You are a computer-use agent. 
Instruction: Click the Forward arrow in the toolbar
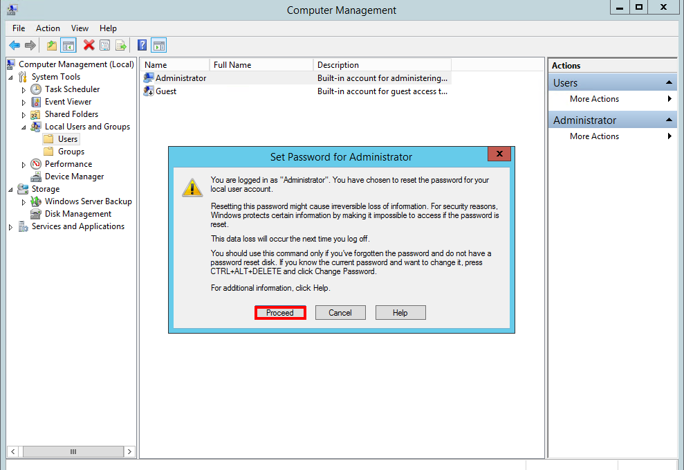click(30, 46)
